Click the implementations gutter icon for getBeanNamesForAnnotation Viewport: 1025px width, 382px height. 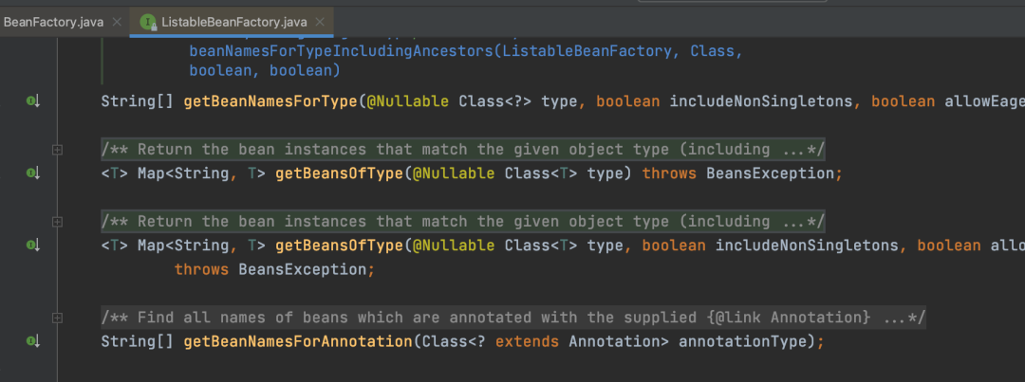coord(32,341)
